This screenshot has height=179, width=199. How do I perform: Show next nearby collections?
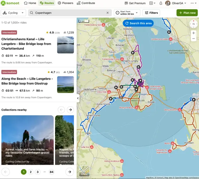pyautogui.click(x=70, y=110)
